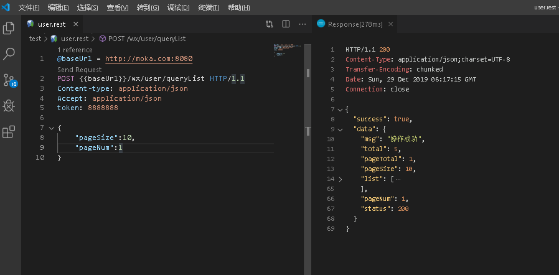Open the 文件(F) menu

(x=29, y=7)
